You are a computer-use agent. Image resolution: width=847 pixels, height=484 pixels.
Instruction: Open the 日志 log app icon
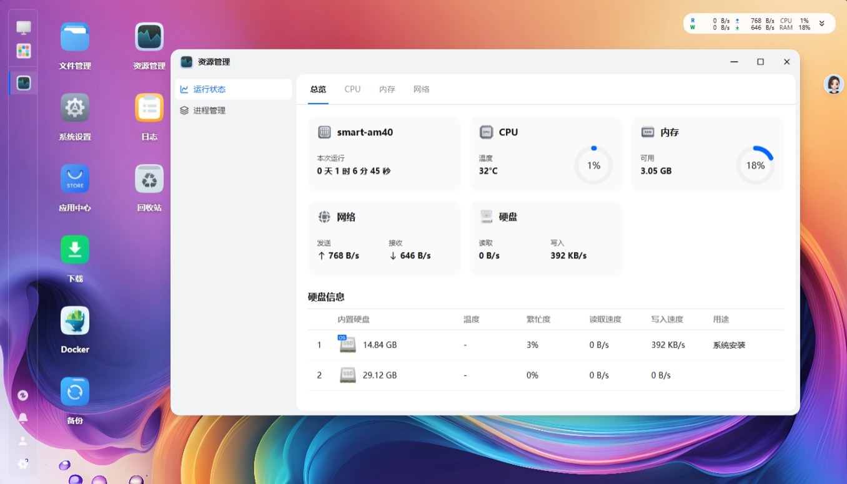pyautogui.click(x=149, y=109)
